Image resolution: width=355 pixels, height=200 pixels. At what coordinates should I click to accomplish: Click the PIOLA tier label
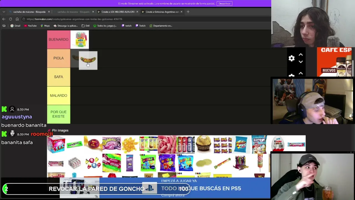click(59, 58)
